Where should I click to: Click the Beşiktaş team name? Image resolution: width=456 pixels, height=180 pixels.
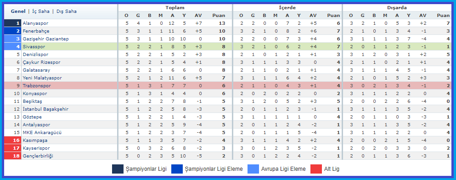click(32, 101)
